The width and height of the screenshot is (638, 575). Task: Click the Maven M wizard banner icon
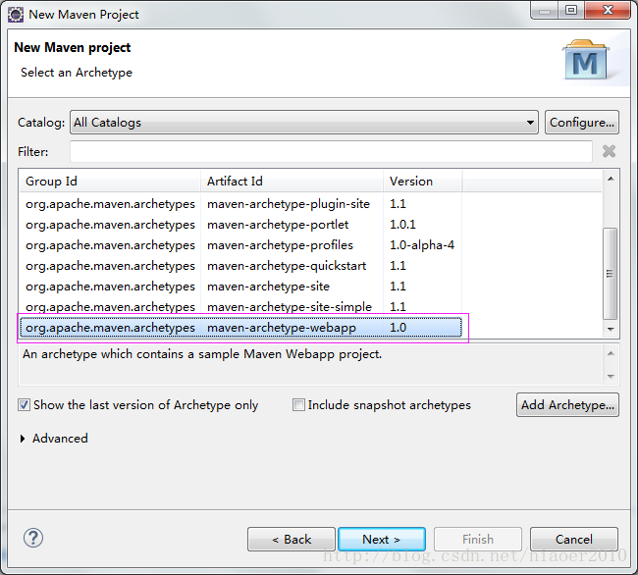click(x=585, y=60)
